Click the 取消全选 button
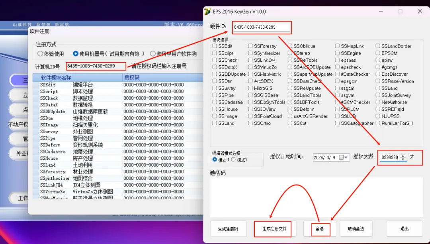The width and height of the screenshot is (430, 244). [356, 228]
